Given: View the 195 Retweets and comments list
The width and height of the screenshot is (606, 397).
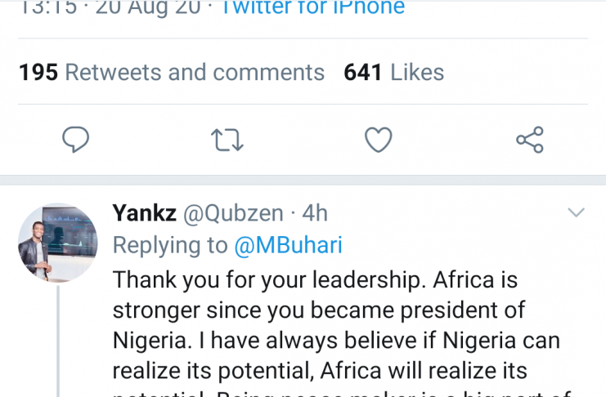Looking at the screenshot, I should coord(172,72).
